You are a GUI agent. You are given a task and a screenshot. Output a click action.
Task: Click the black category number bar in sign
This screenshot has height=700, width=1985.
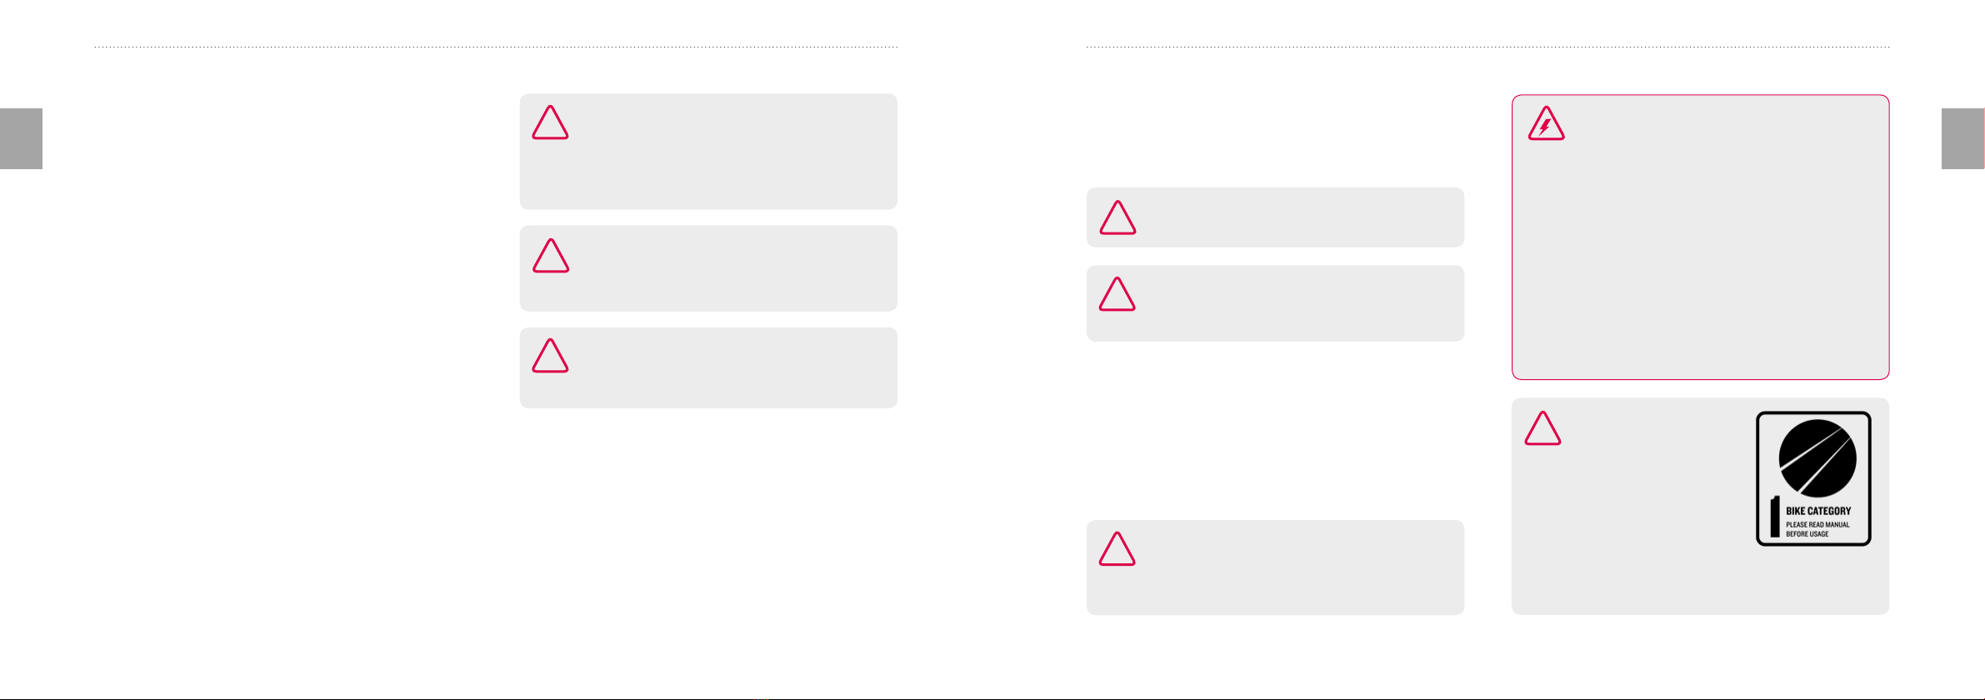pos(1775,516)
